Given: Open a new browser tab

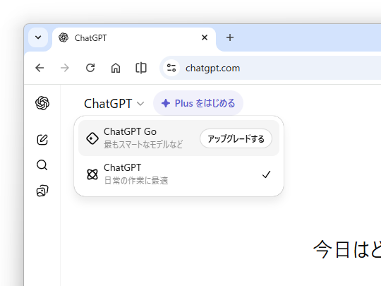Looking at the screenshot, I should (x=229, y=37).
